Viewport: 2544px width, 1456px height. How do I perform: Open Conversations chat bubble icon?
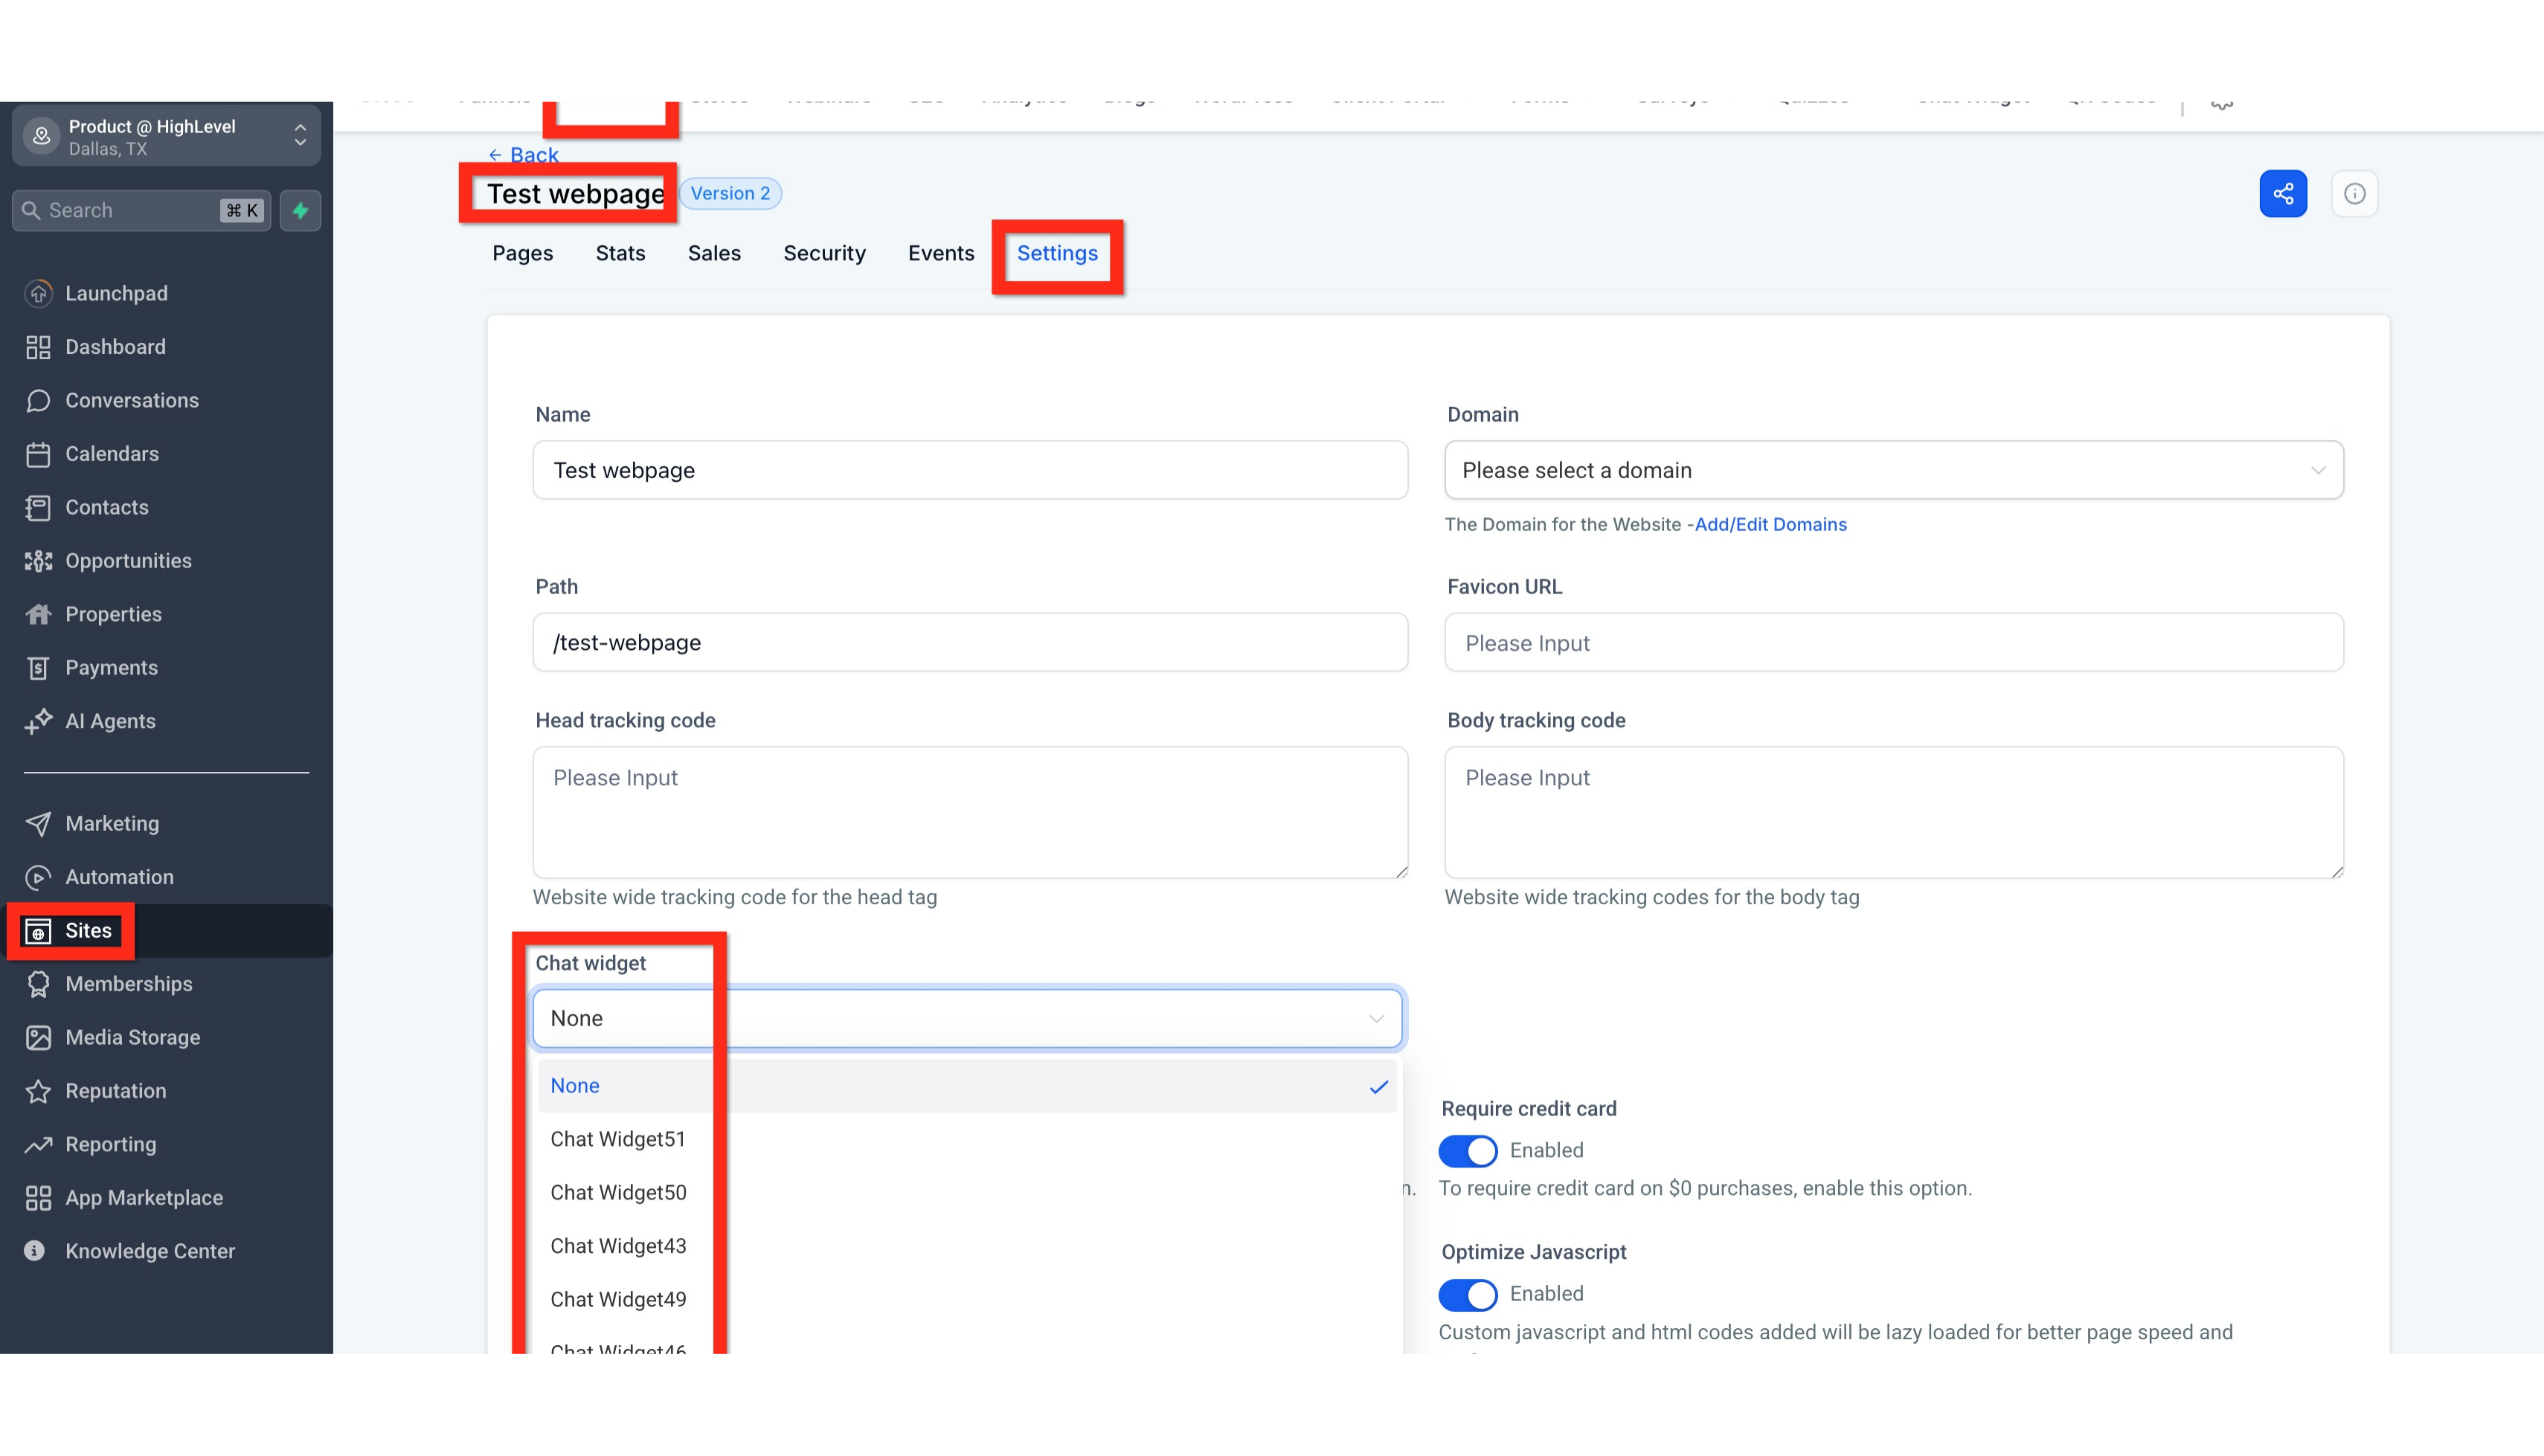point(38,400)
